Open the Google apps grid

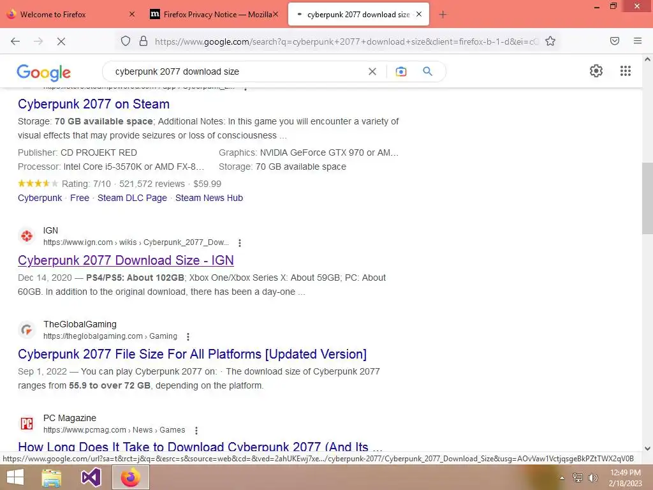tap(625, 71)
